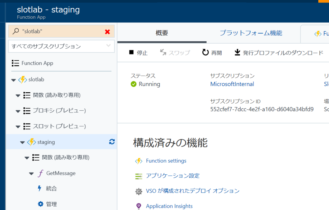This screenshot has height=210, width=329.
Task: Click the slotlab lightning bolt icon
Action: coord(22,80)
